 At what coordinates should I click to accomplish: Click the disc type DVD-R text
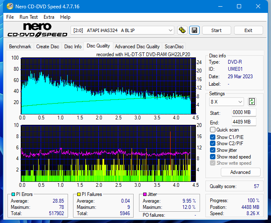(x=235, y=62)
